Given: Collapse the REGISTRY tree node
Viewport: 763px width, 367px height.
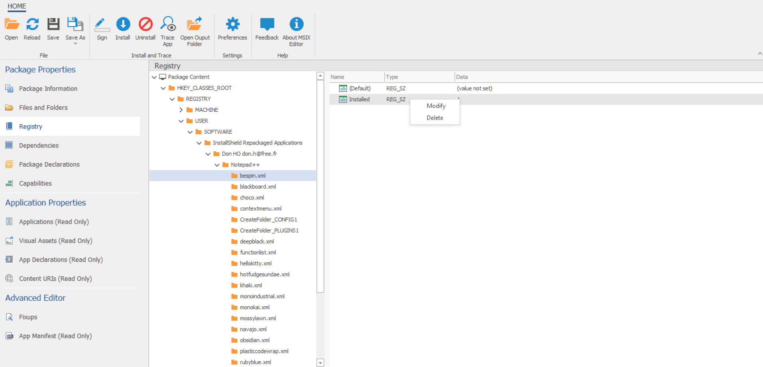Looking at the screenshot, I should [172, 99].
